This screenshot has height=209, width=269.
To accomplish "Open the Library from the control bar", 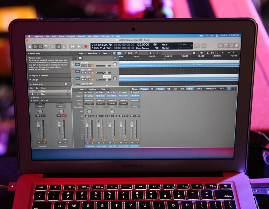I will 30,47.
